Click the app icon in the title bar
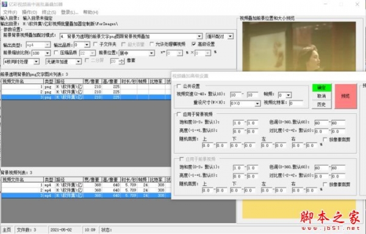The height and width of the screenshot is (234, 366). tap(4, 4)
